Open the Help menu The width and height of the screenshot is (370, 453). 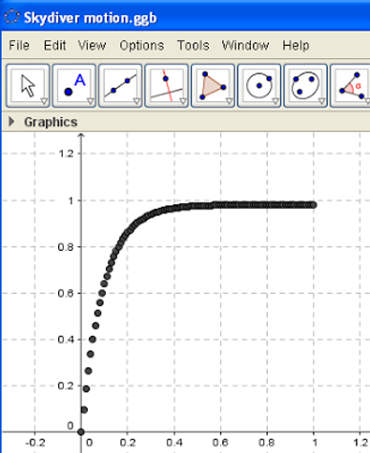pyautogui.click(x=296, y=46)
